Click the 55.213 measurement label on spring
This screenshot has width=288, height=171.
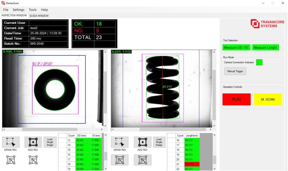(x=167, y=86)
